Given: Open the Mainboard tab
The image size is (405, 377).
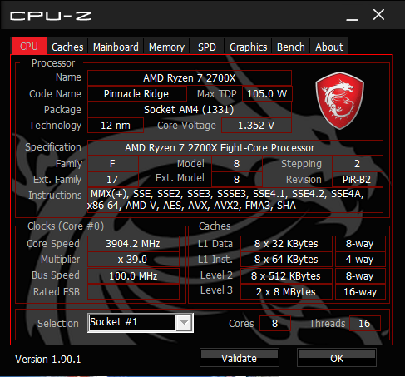Looking at the screenshot, I should pyautogui.click(x=116, y=47).
